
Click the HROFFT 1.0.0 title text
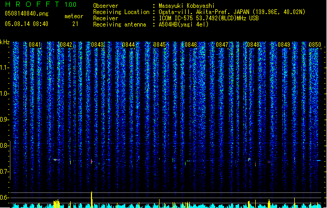(x=41, y=4)
